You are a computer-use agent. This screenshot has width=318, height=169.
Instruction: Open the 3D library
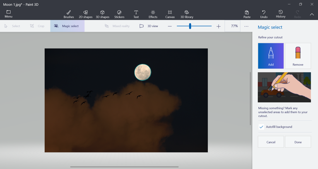tap(187, 14)
